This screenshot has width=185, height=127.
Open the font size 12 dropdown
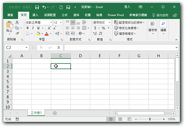[61, 22]
